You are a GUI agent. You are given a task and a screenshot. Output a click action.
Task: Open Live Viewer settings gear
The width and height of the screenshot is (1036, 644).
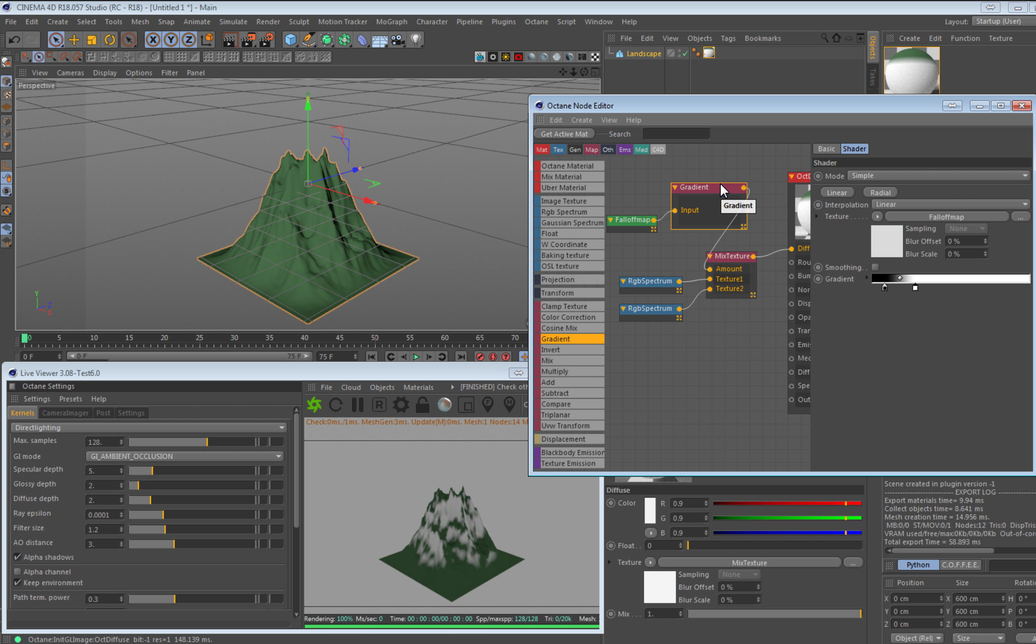[401, 404]
